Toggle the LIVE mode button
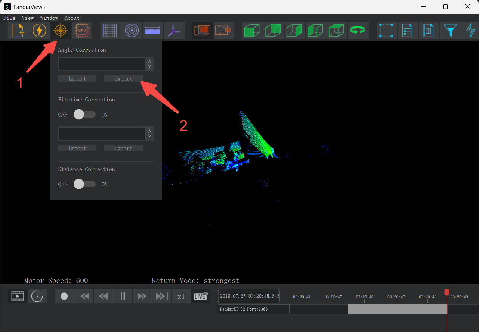Screen dimensions: 479x332 pyautogui.click(x=201, y=296)
